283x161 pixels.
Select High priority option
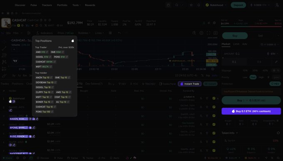[261, 77]
